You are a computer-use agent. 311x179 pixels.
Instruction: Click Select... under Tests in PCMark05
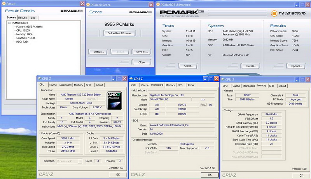[x=189, y=66]
